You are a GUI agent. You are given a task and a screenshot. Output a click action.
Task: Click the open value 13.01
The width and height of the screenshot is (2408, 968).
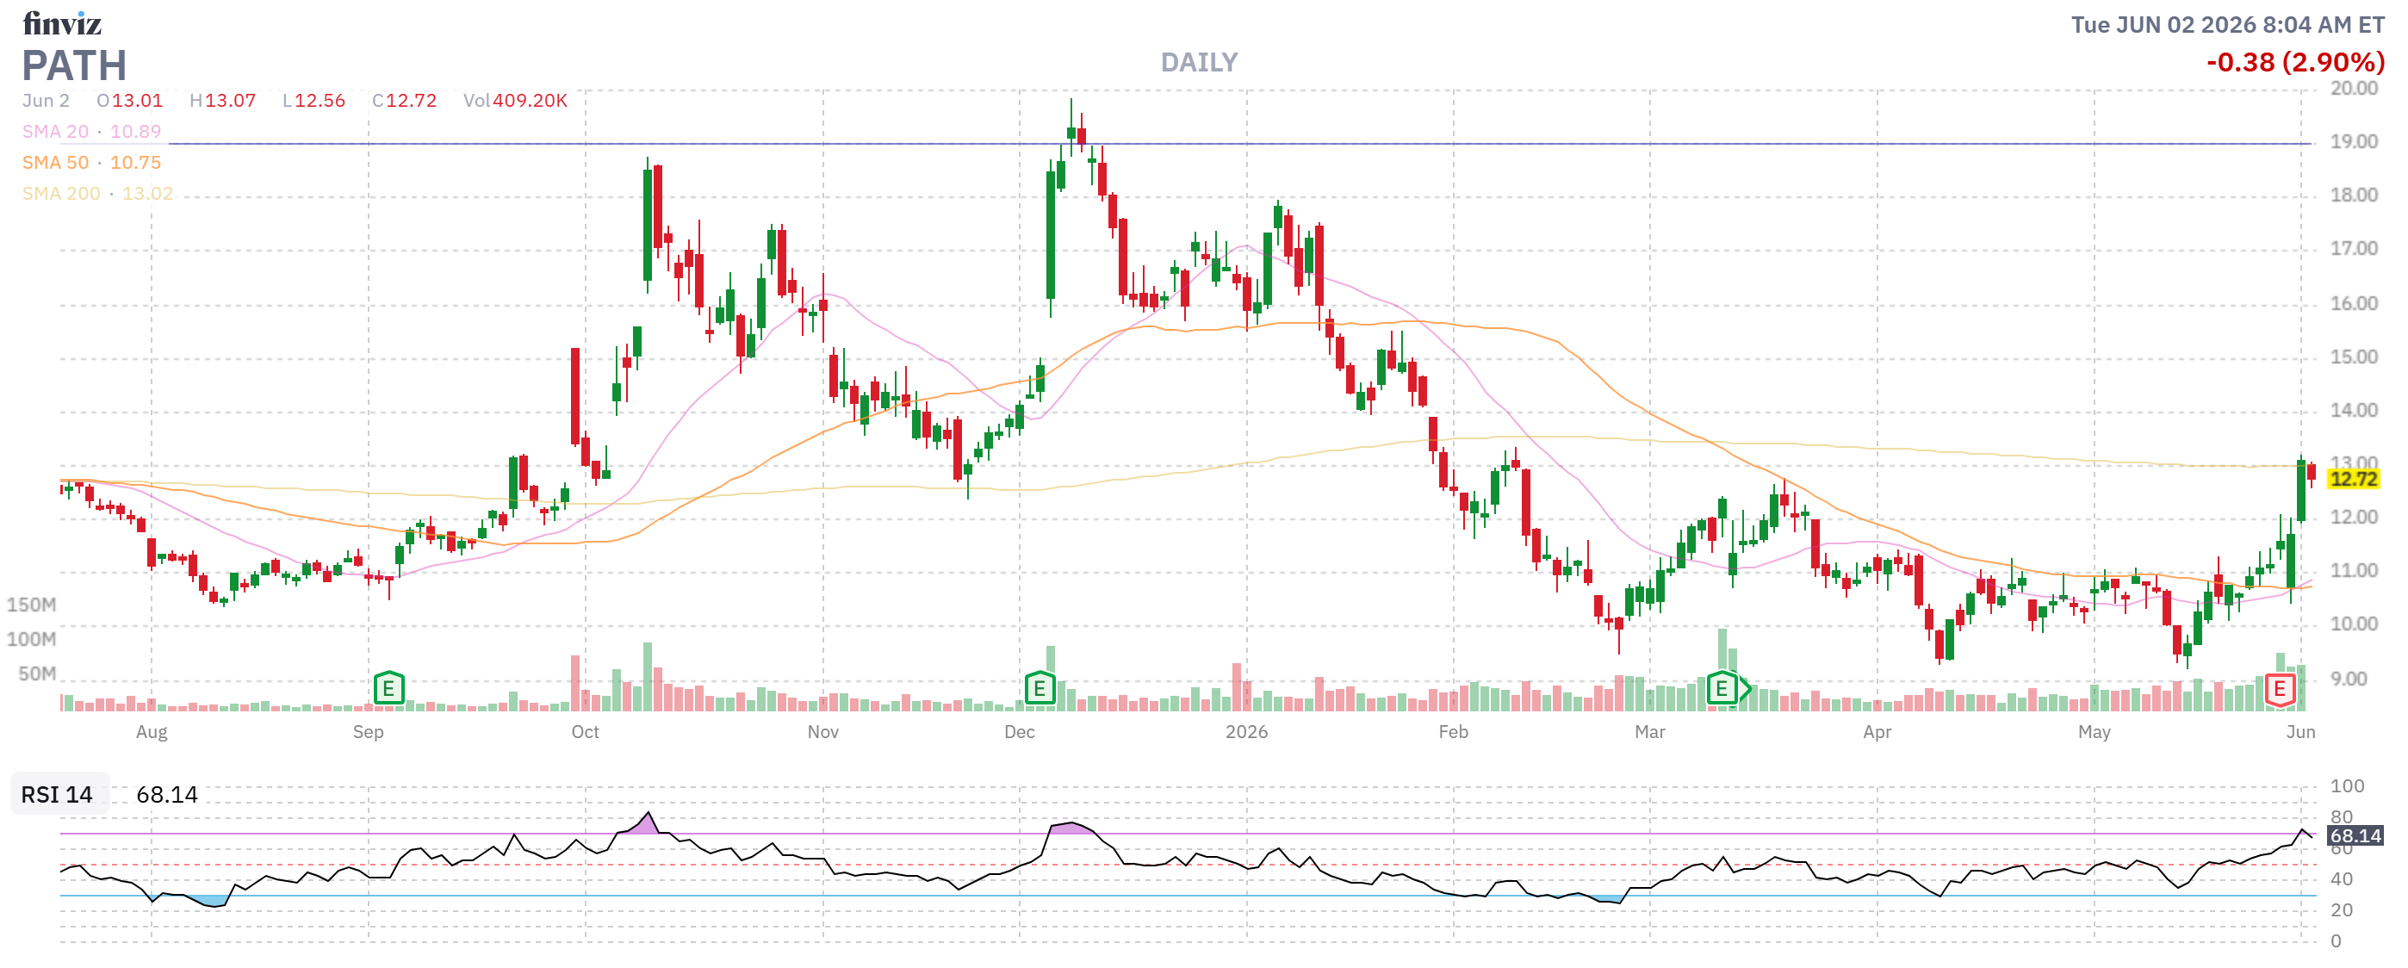point(138,101)
